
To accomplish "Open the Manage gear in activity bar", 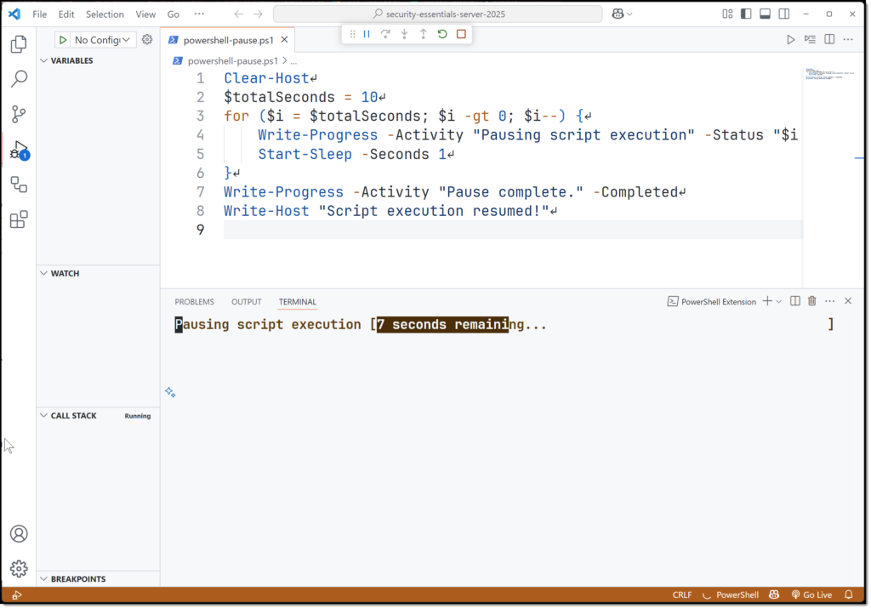I will 19,569.
